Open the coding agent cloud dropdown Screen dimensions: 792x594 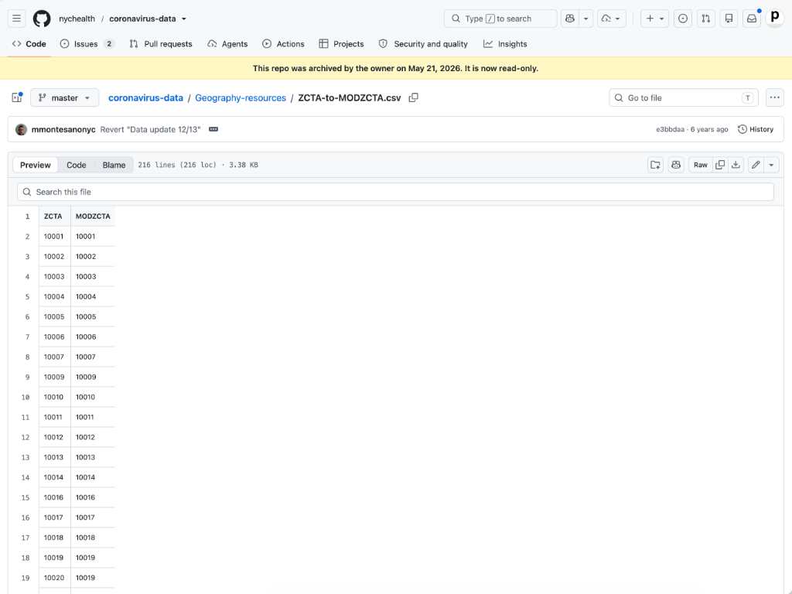pyautogui.click(x=612, y=19)
